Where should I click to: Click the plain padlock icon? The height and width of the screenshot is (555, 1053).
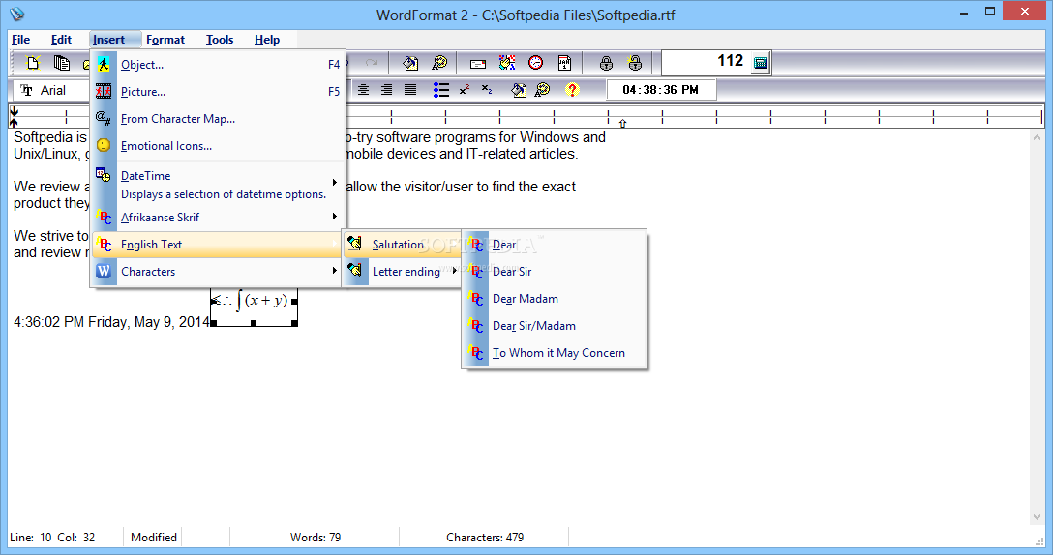tap(606, 63)
